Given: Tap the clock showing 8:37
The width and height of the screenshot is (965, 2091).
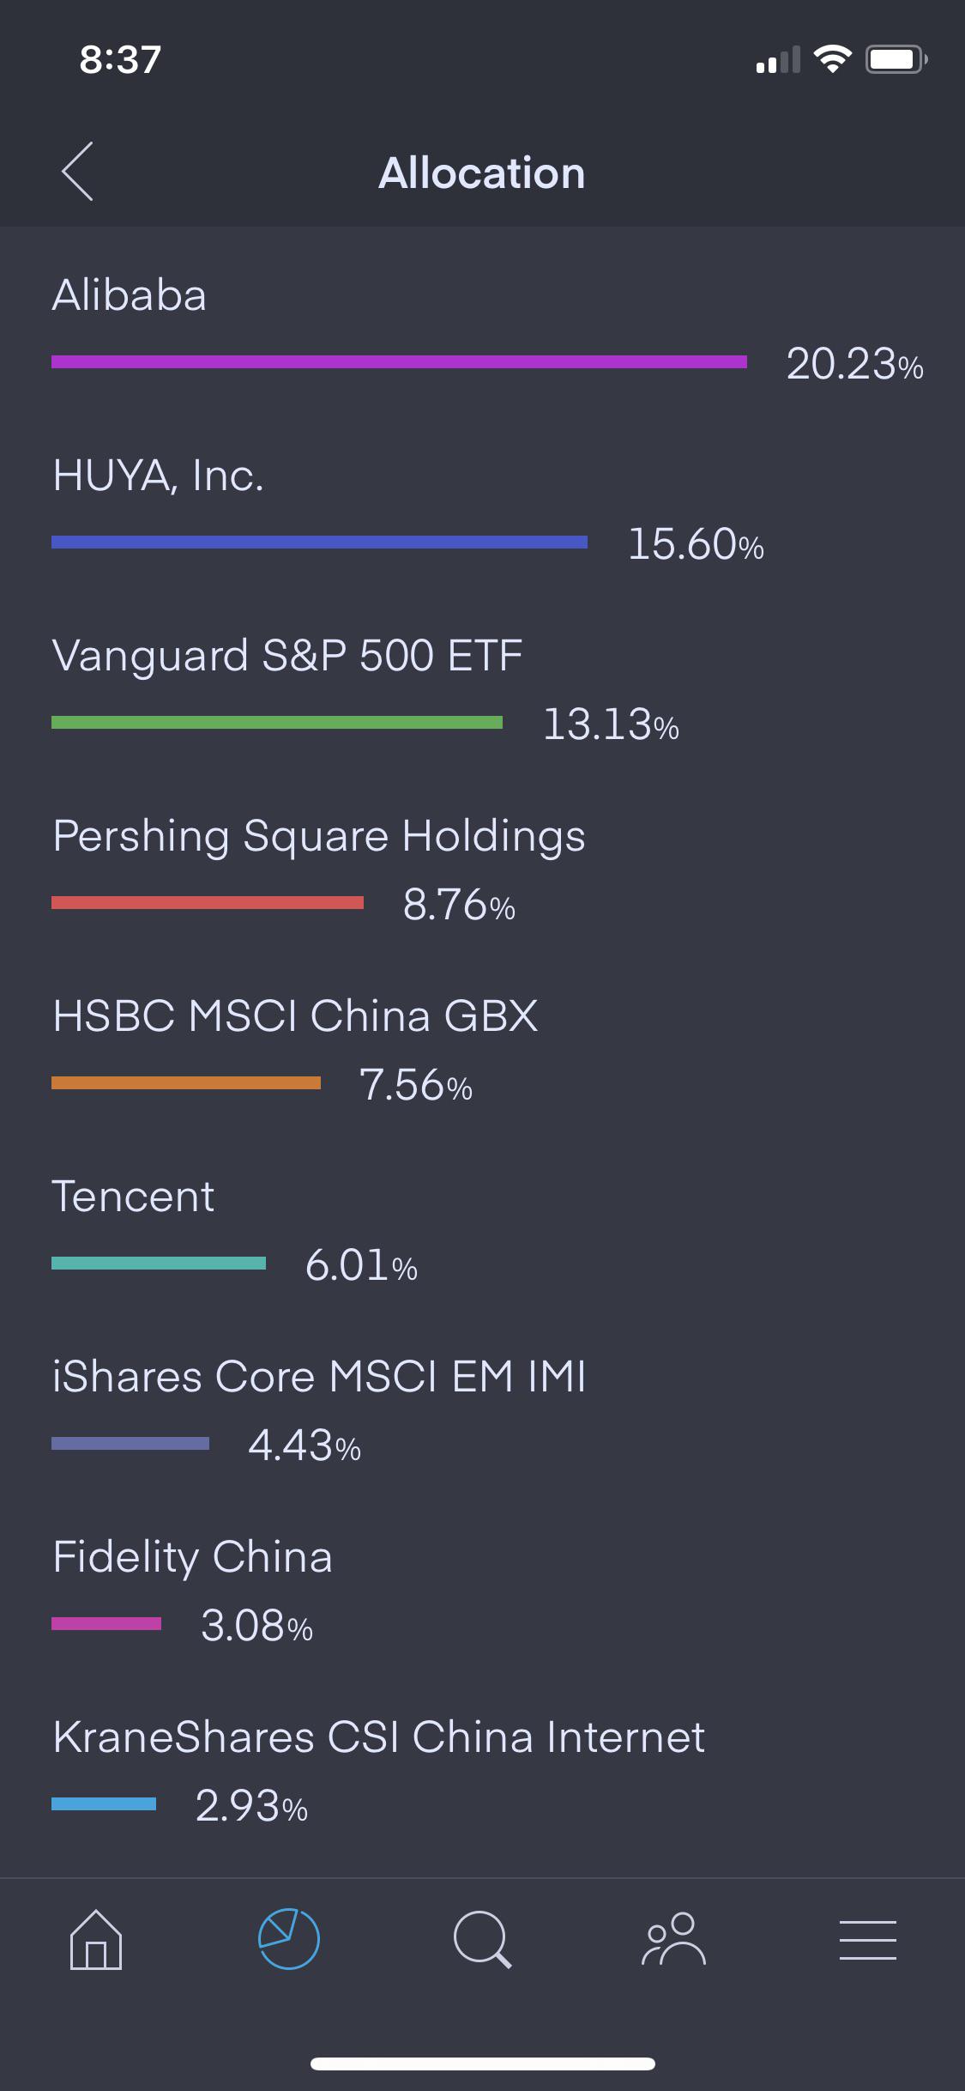Looking at the screenshot, I should point(118,60).
